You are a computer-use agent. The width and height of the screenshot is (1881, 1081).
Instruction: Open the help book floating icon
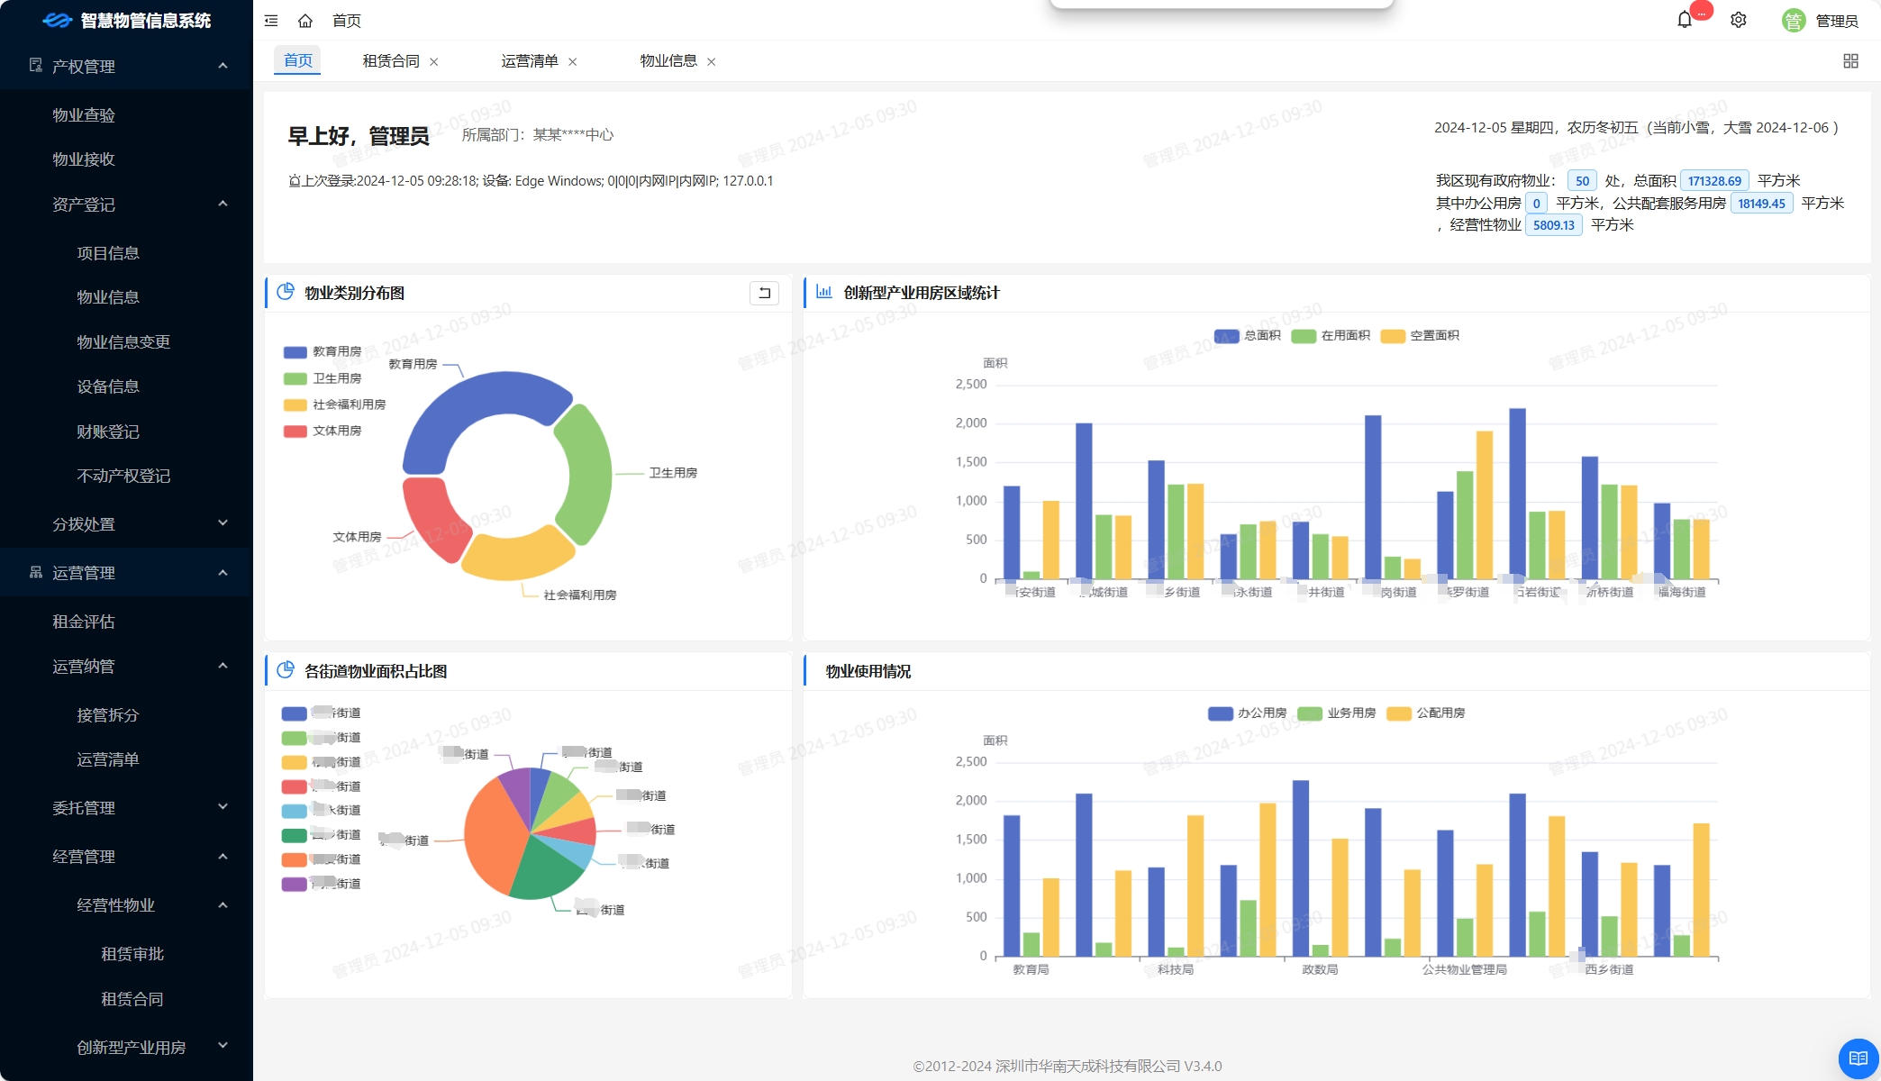click(x=1858, y=1058)
